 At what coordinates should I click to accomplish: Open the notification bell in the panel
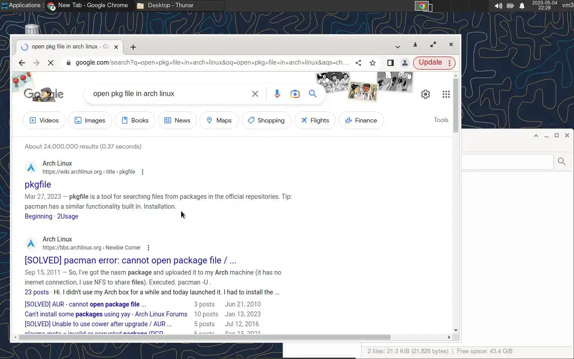(522, 6)
